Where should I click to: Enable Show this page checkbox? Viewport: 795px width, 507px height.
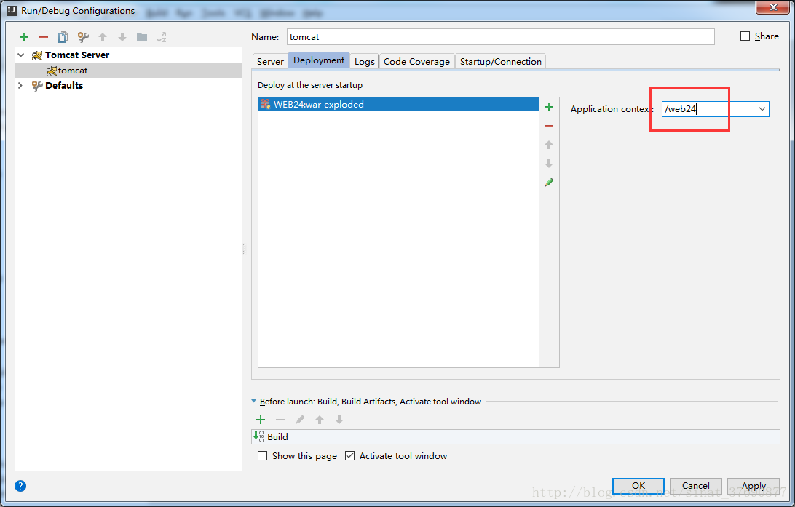263,456
